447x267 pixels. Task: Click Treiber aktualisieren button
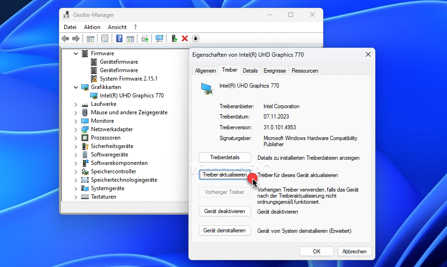click(225, 175)
